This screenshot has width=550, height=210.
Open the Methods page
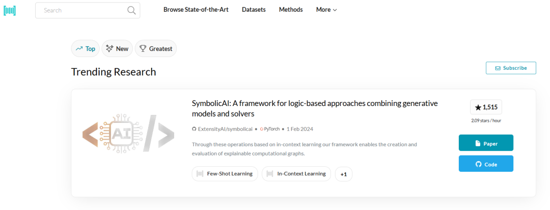[x=291, y=10]
